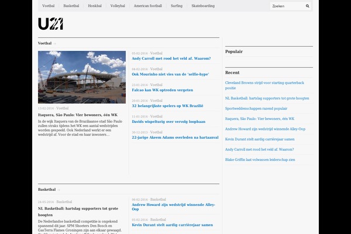Open Voetbal in top navigation
This screenshot has height=234, width=351.
49,6
